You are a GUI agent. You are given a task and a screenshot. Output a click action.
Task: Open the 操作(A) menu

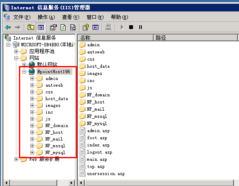(x=46, y=17)
